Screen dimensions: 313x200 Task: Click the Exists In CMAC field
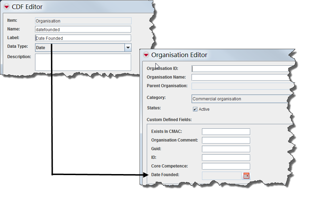pyautogui.click(x=226, y=132)
